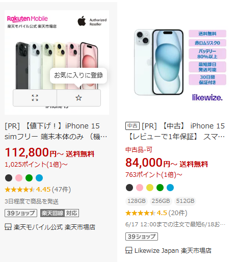Screen dimensions: 238x262
Task: Pick yellow color on Likewize used iPhone
Action: (150, 188)
